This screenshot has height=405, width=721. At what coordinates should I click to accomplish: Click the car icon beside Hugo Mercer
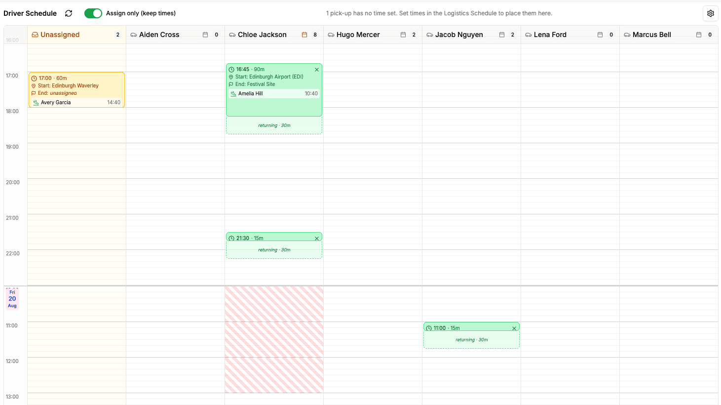pos(331,35)
